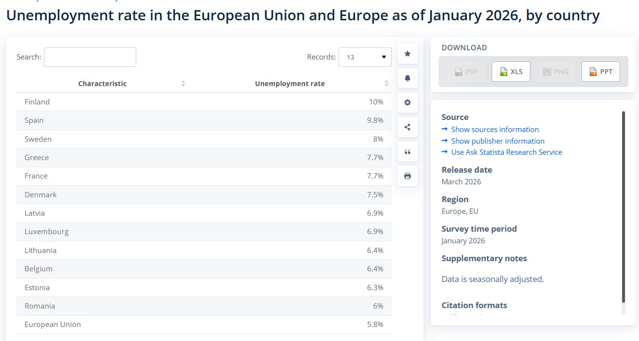Click the European Union table row
The height and width of the screenshot is (341, 639).
tap(203, 325)
